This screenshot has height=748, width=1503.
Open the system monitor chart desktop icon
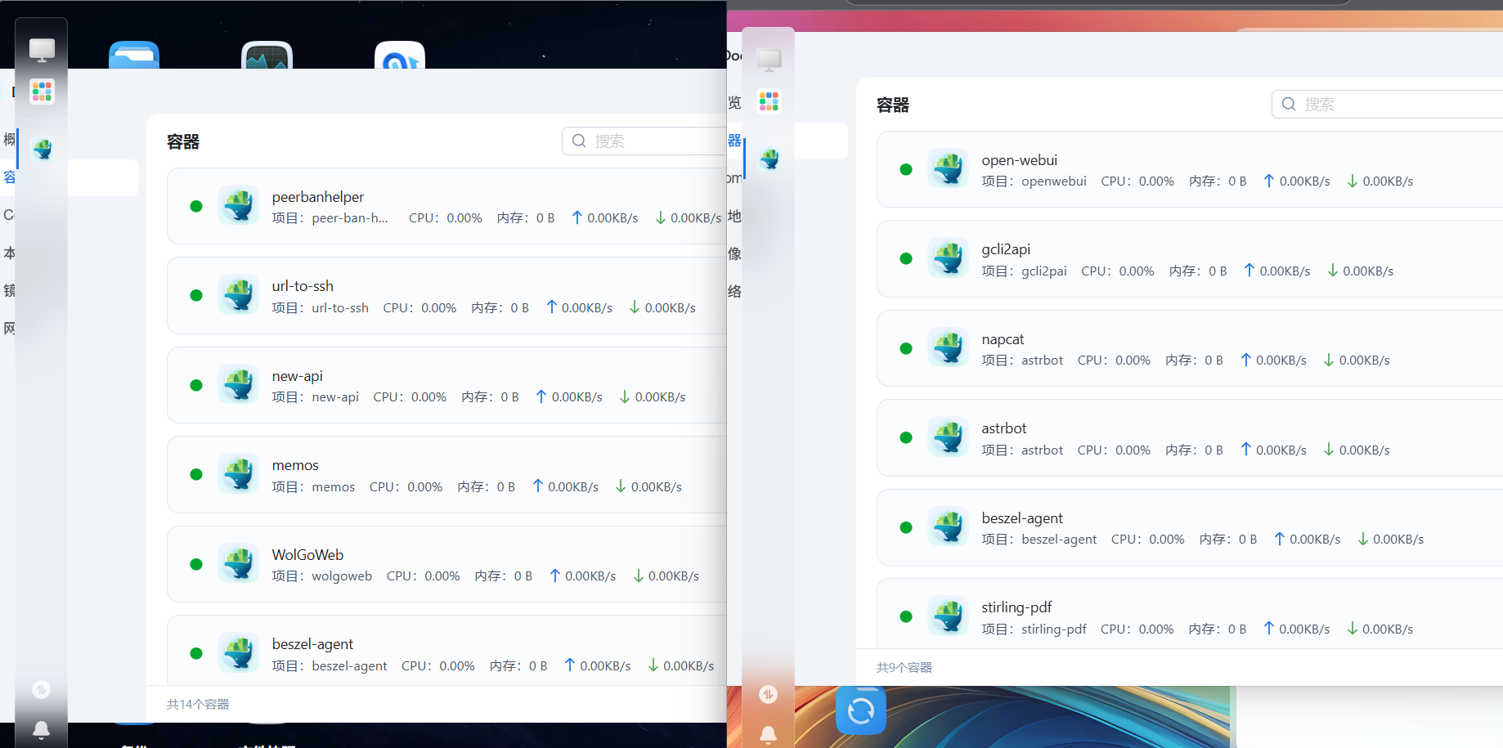pyautogui.click(x=267, y=55)
